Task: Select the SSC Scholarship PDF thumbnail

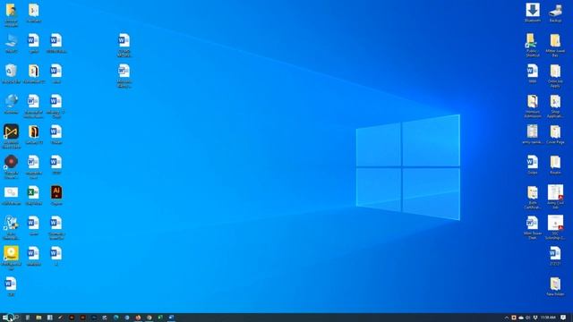Action: pos(555,227)
